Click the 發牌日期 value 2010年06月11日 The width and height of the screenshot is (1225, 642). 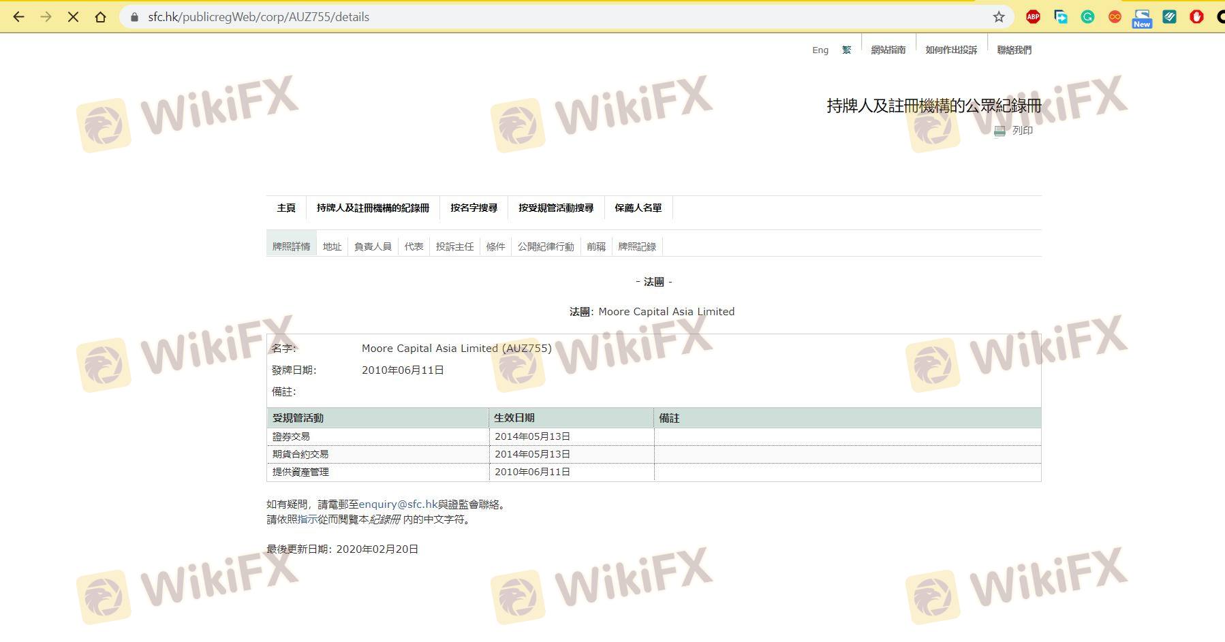tap(403, 370)
